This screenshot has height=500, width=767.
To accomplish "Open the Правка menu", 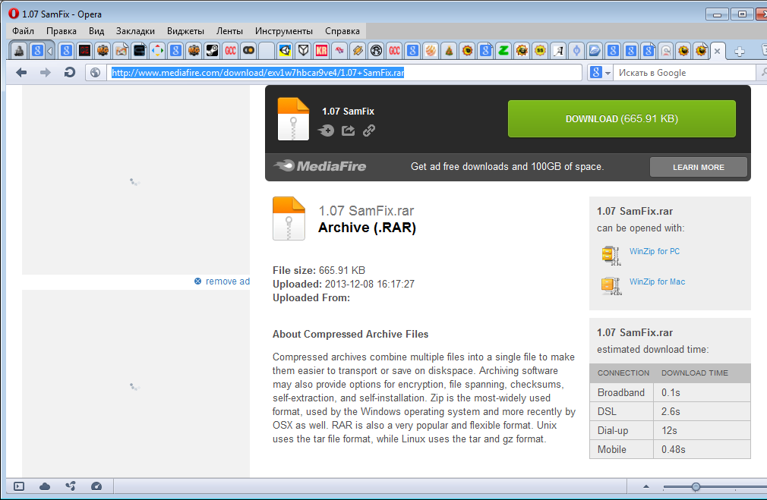I will coord(62,31).
